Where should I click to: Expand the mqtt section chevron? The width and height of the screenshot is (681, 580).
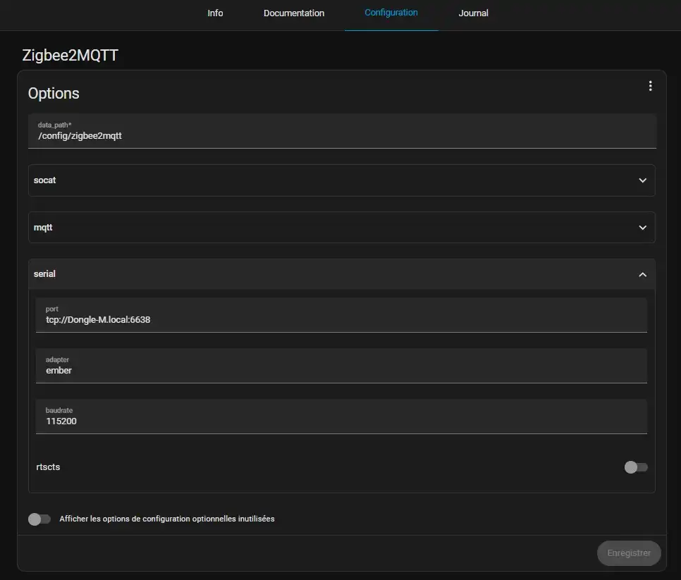[x=642, y=228]
